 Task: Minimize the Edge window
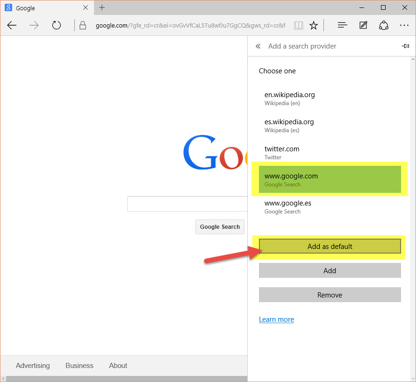click(362, 7)
